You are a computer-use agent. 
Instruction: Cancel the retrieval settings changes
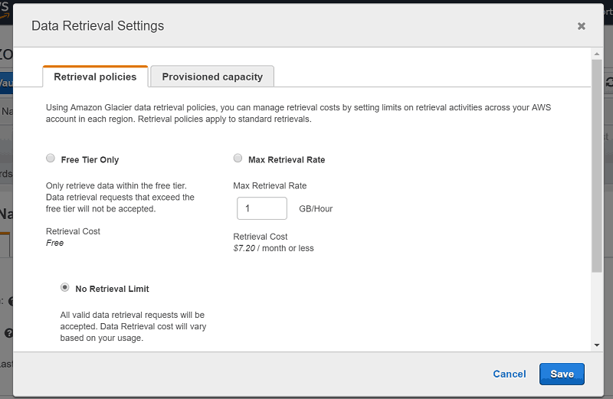(x=510, y=374)
